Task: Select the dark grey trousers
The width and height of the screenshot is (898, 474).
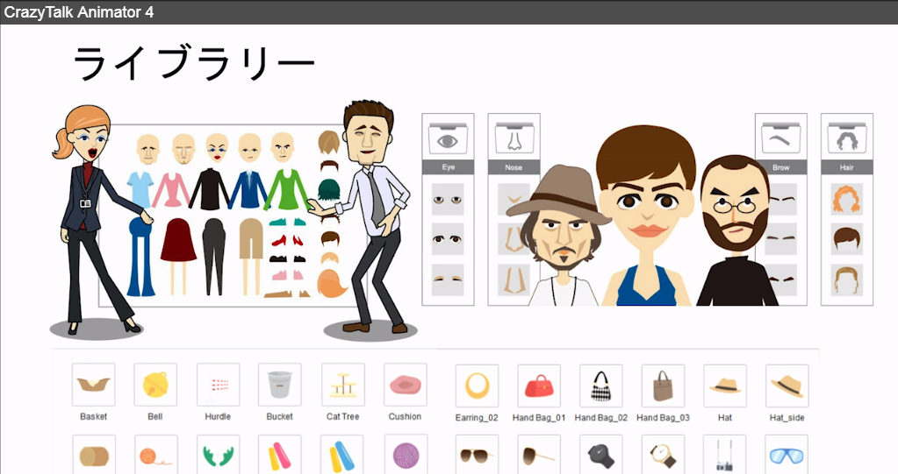Action: 214,256
